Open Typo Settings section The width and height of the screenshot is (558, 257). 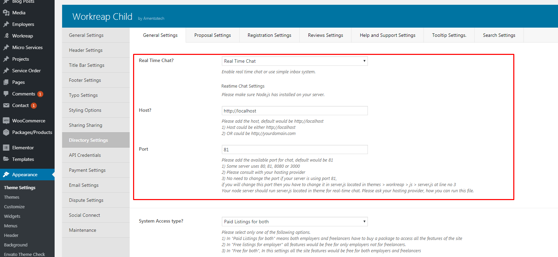tap(96, 95)
